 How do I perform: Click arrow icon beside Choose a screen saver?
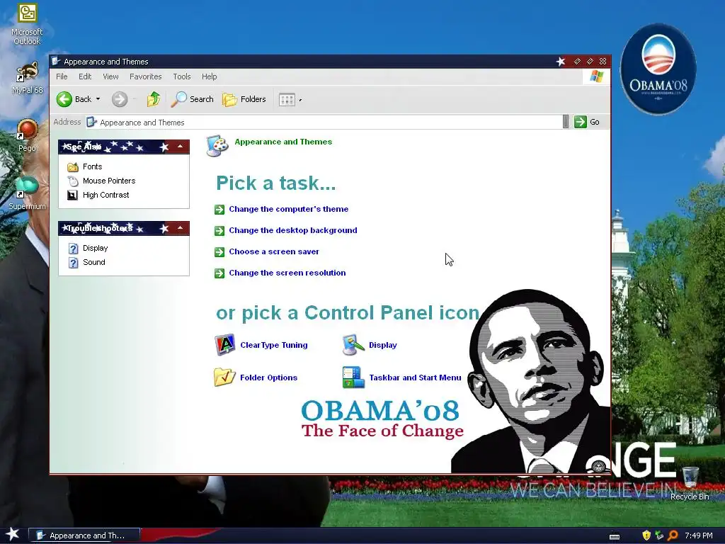[219, 252]
